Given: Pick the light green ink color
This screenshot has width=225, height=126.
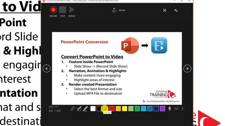Looking at the screenshot, I should pyautogui.click(x=131, y=109).
